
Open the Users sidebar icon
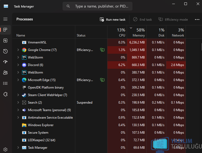pyautogui.click(x=5, y=73)
